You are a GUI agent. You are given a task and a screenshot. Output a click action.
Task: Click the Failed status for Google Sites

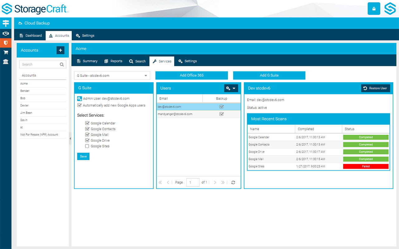click(366, 167)
